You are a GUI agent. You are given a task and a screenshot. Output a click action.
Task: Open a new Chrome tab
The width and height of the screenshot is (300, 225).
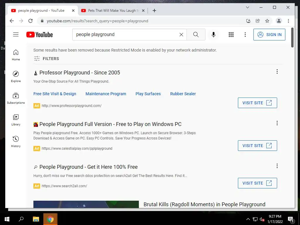pyautogui.click(x=154, y=11)
